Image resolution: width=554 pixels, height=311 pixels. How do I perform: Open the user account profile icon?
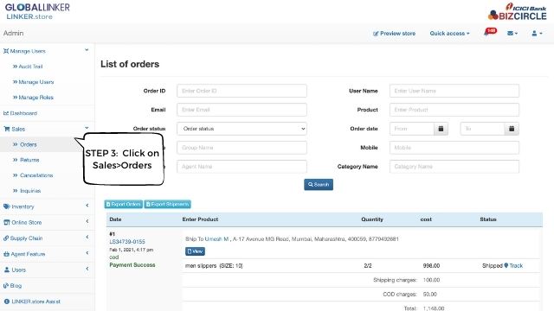pos(537,33)
